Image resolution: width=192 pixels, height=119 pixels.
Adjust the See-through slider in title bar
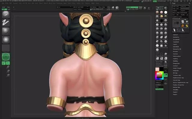(146, 1)
